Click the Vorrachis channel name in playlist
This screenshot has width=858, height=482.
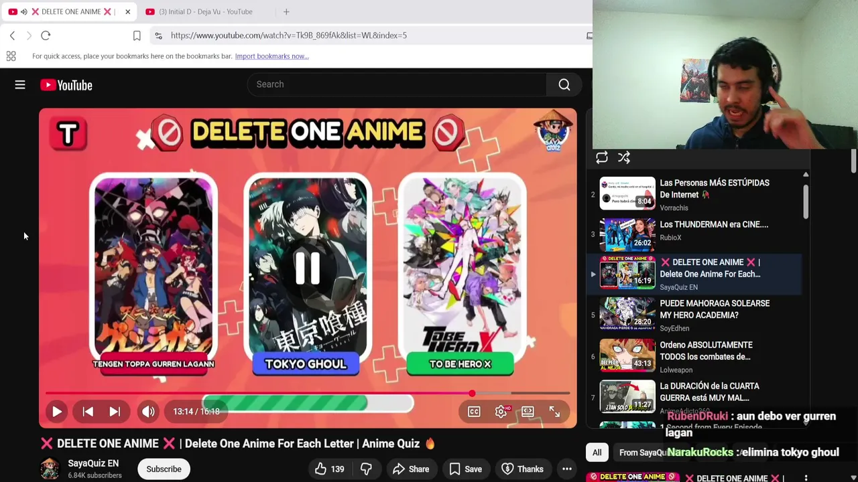click(x=674, y=208)
